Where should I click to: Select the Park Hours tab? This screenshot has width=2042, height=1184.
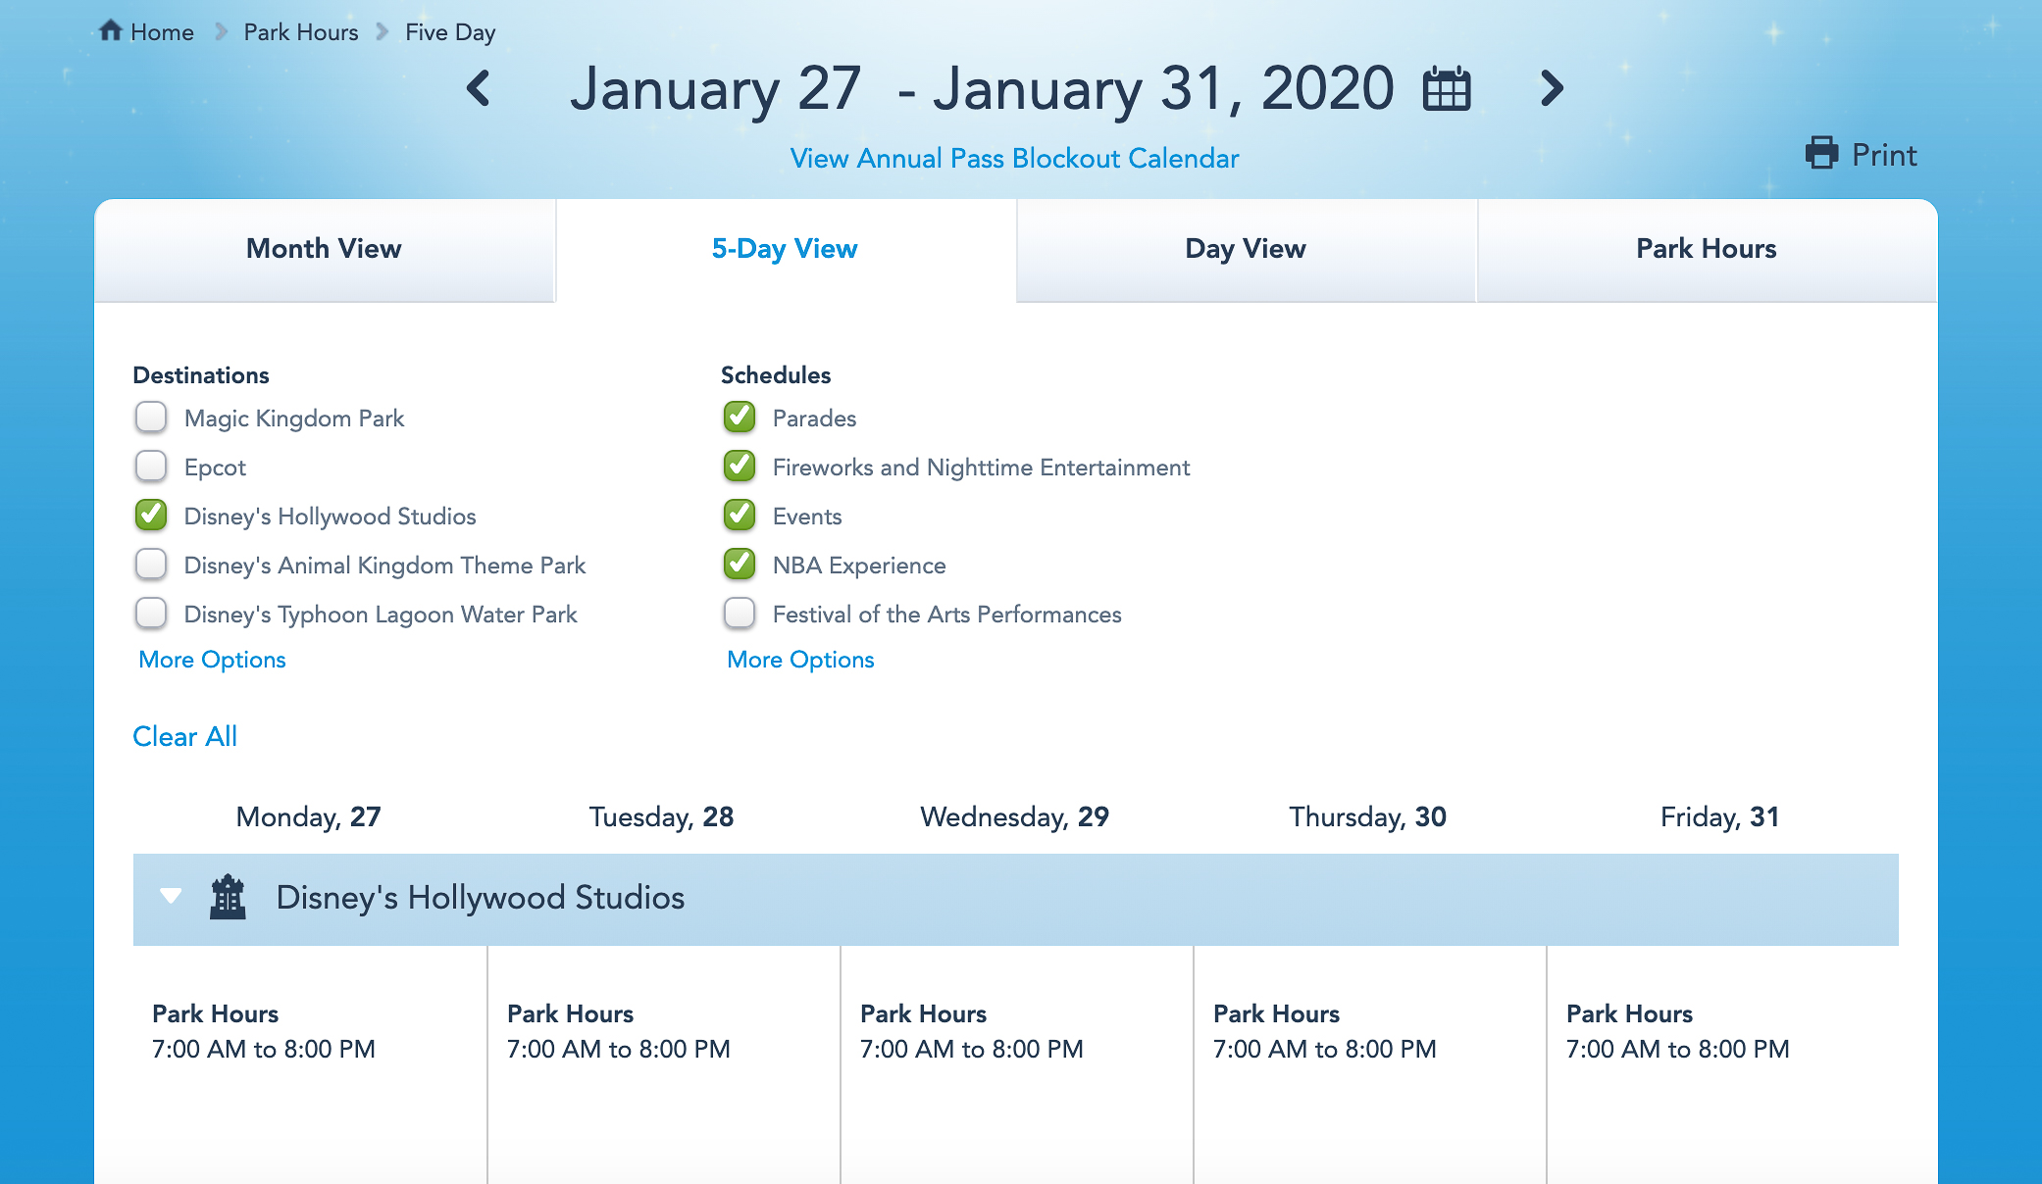pyautogui.click(x=1706, y=249)
